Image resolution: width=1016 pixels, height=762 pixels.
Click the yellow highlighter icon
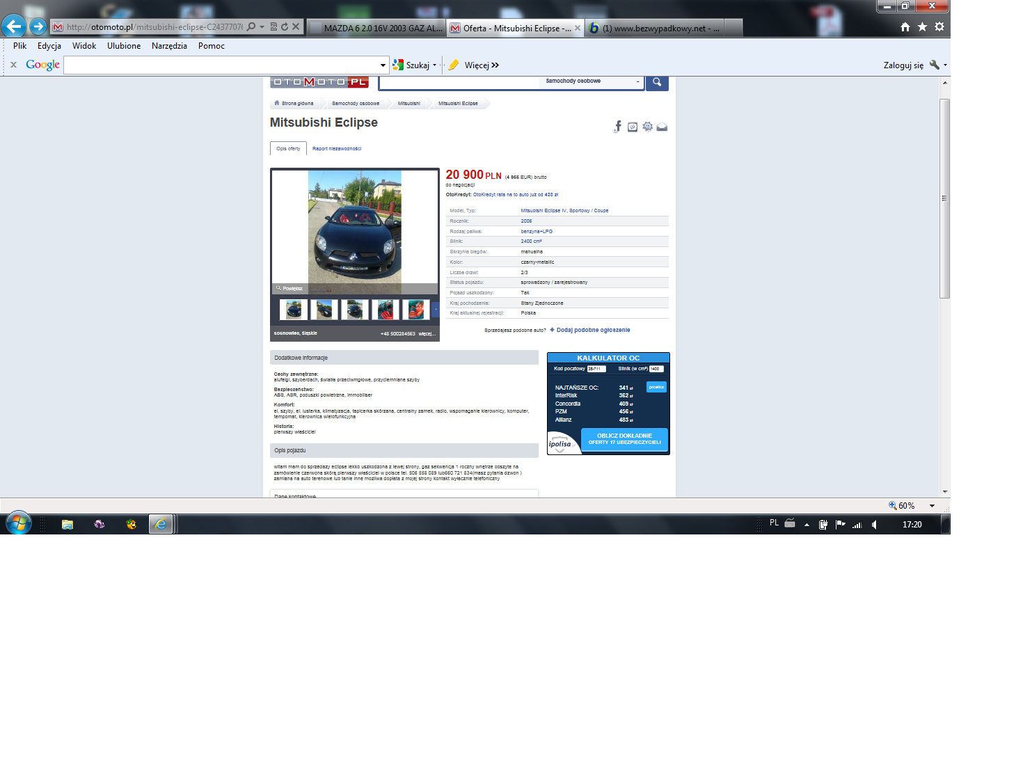(x=454, y=65)
